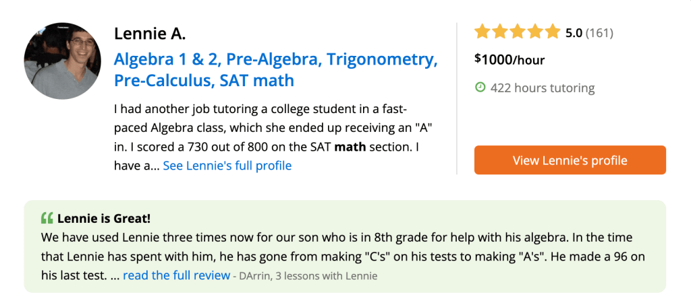Click the fifth gold rating star

(553, 32)
